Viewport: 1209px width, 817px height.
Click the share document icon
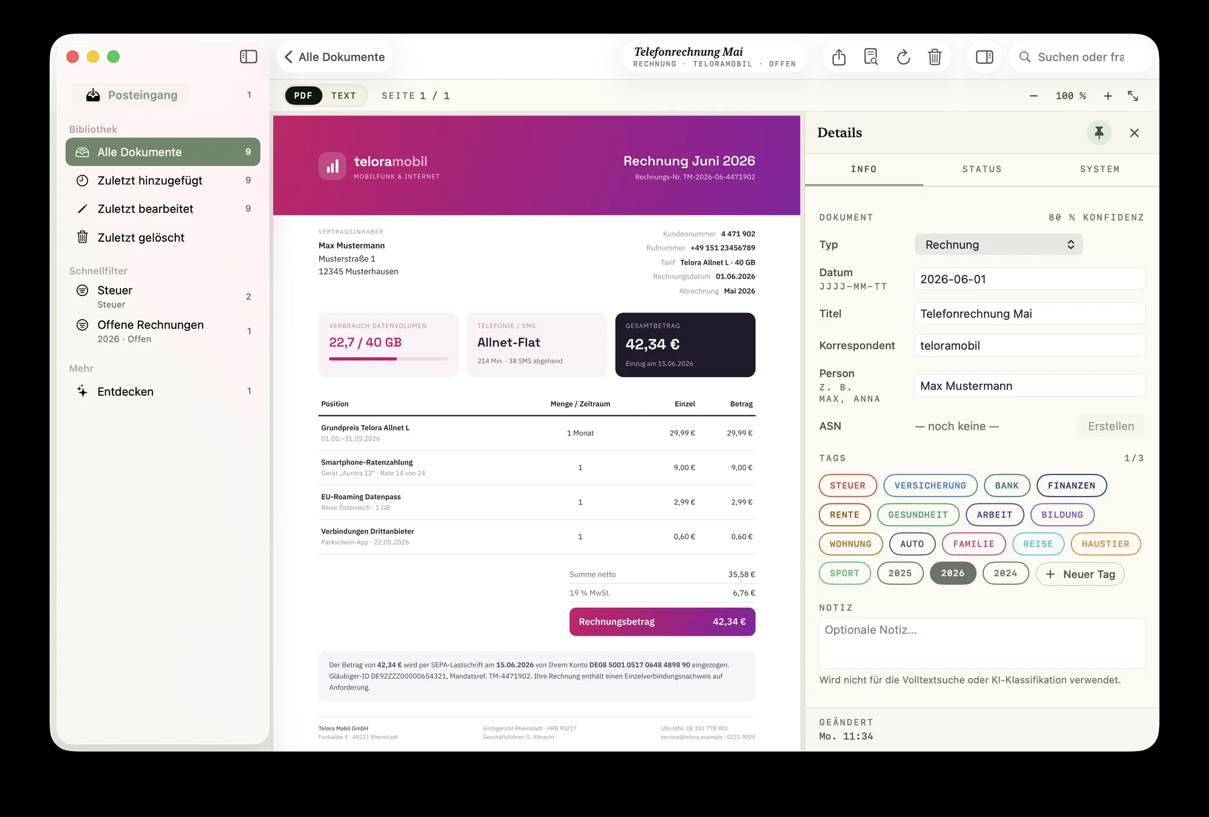pyautogui.click(x=839, y=57)
